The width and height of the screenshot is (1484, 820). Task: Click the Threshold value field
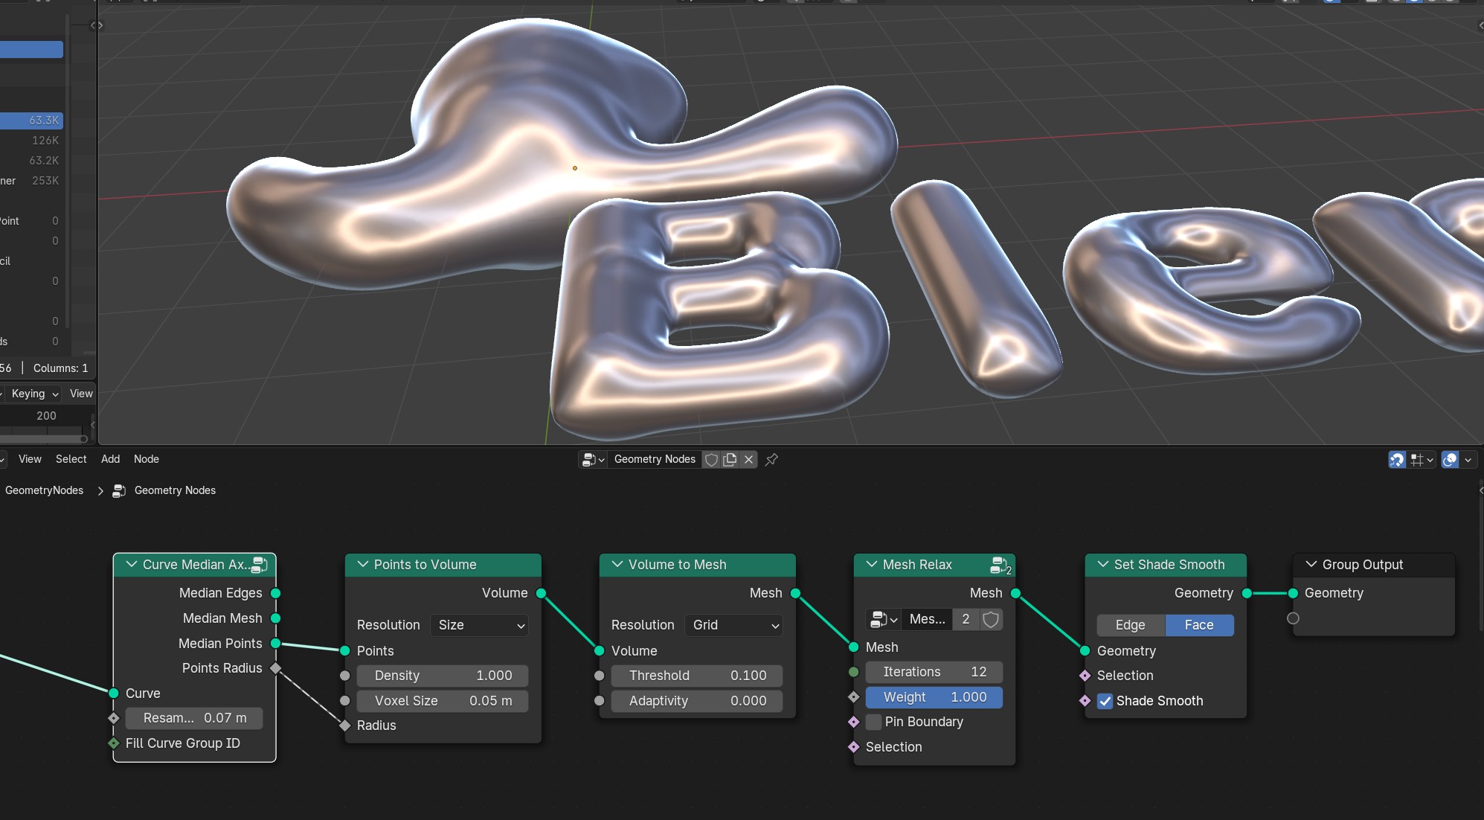click(x=697, y=676)
